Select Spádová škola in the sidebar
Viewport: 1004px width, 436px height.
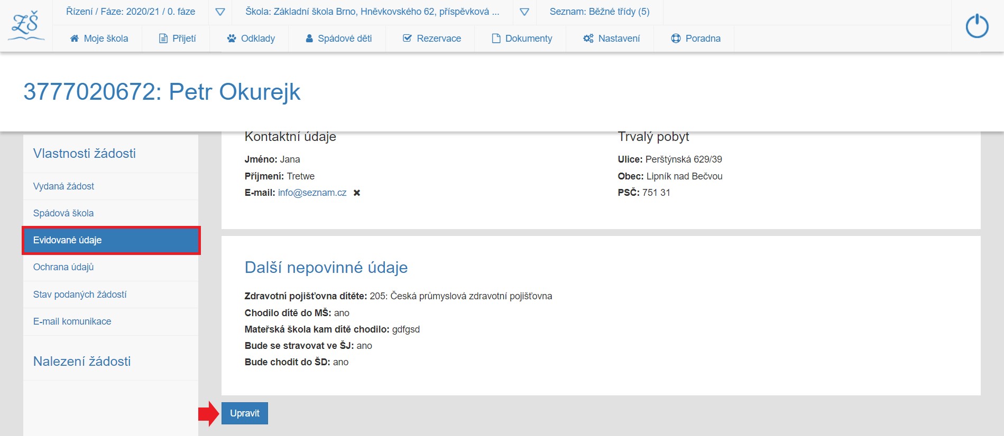[110, 213]
